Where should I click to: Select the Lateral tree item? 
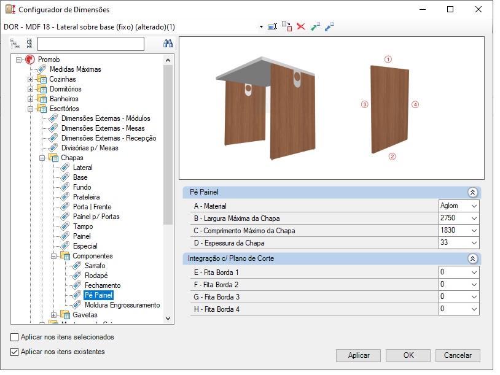[83, 168]
